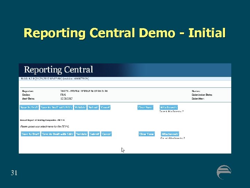Click the upper Save As Draft button
The height and width of the screenshot is (188, 250).
coord(29,108)
